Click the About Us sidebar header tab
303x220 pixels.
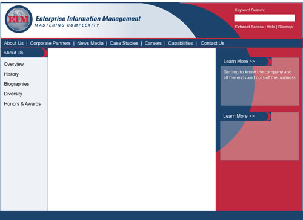[24, 53]
